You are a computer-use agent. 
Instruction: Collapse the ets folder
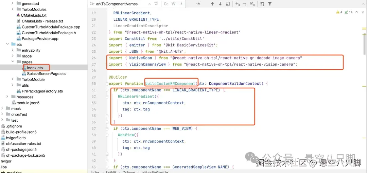[x=7, y=44]
